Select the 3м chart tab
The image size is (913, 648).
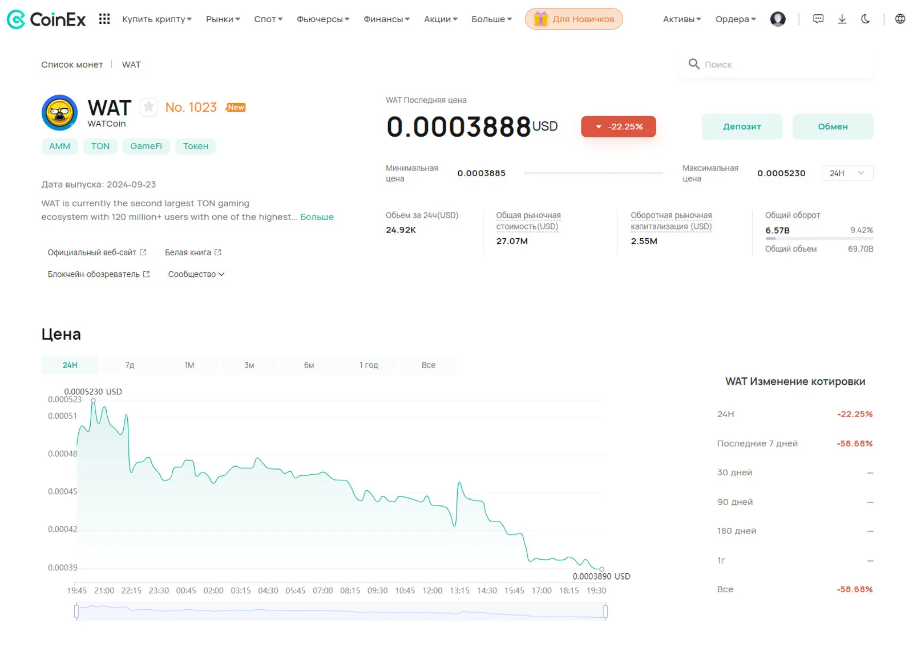(249, 365)
